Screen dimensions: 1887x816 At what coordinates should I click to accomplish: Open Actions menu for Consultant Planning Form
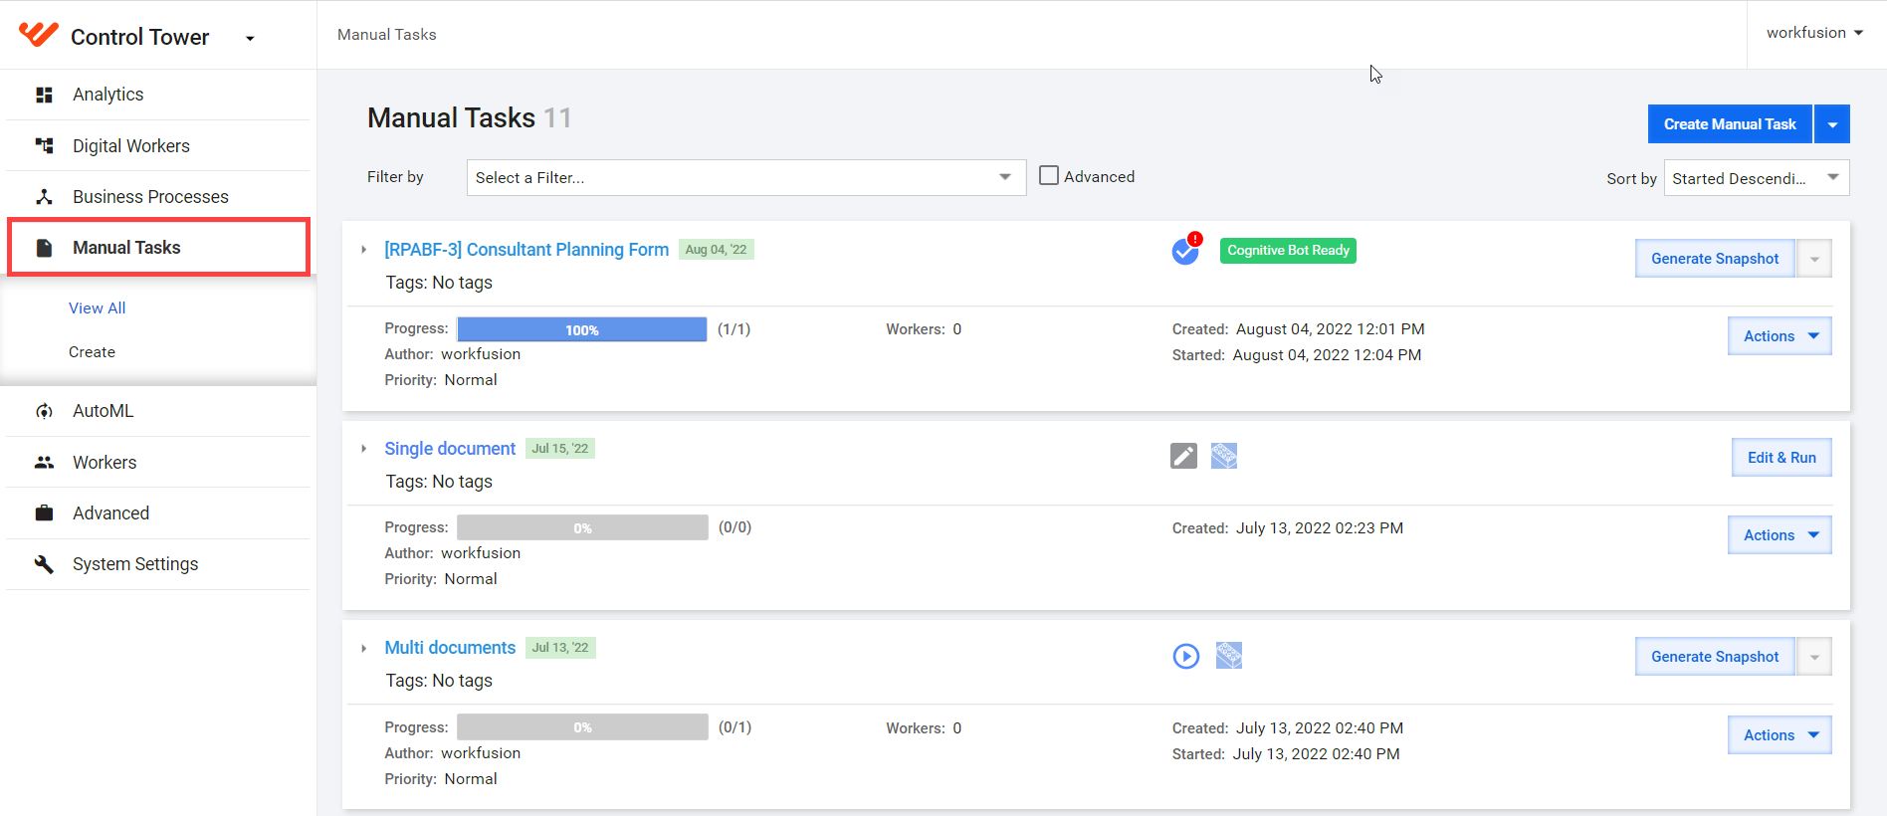(x=1780, y=336)
